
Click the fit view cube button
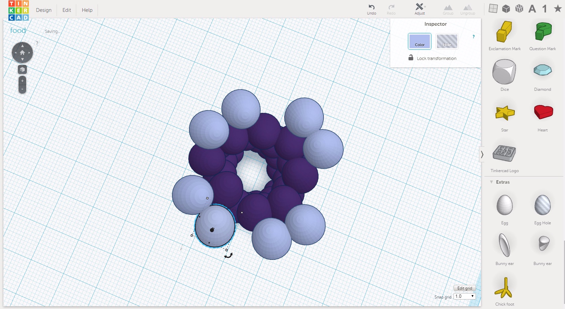click(x=22, y=69)
